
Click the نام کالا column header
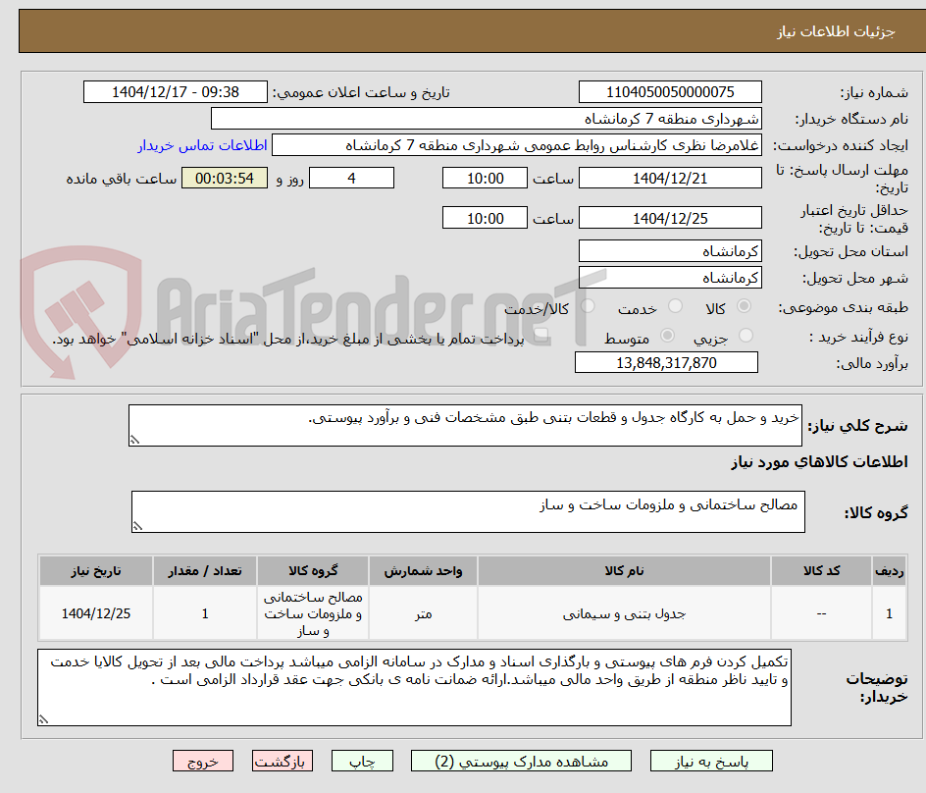624,571
